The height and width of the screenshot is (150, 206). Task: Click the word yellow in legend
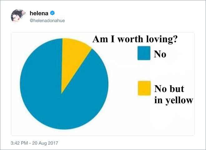[x=179, y=101]
